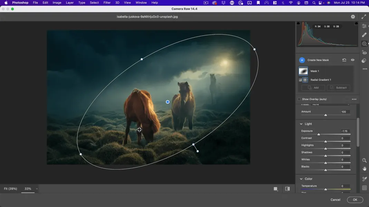
Task: Open the zoom percentage dropdown arrow
Action: [x=37, y=189]
